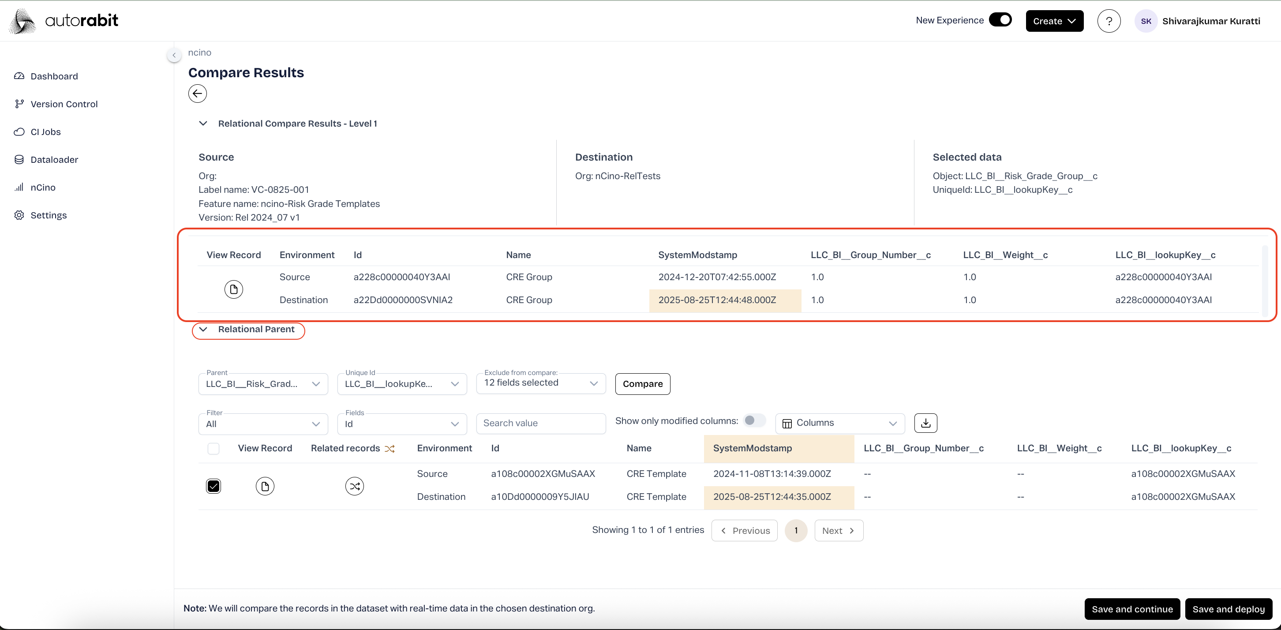Open view record icon for CRE Template
This screenshot has width=1281, height=630.
(265, 486)
